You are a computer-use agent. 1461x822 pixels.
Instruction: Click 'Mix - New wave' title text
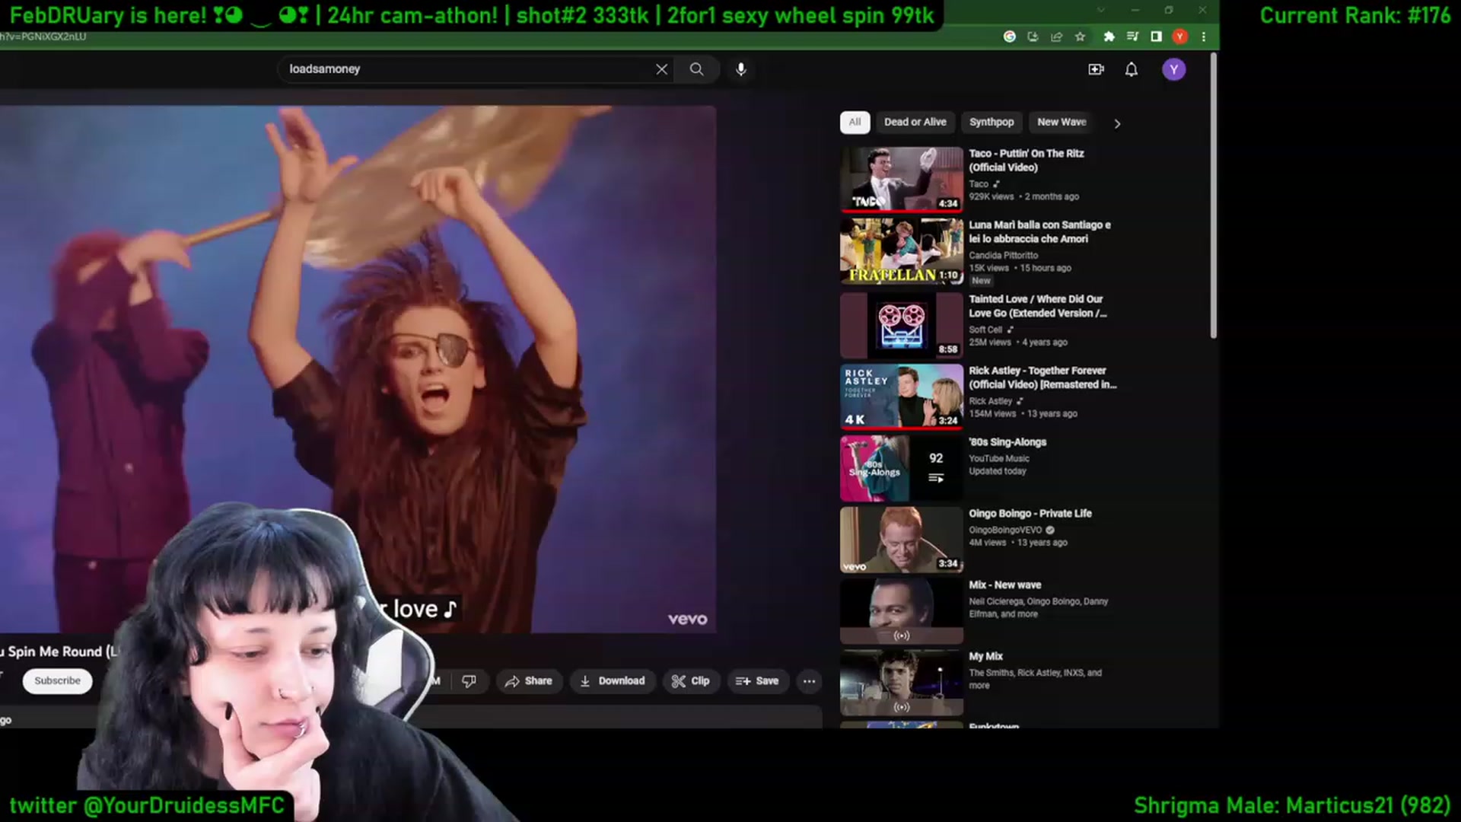point(1004,585)
